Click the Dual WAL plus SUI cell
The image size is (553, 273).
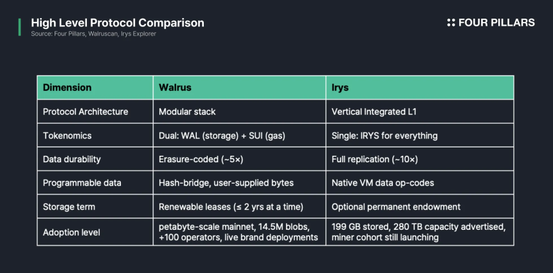click(x=239, y=135)
